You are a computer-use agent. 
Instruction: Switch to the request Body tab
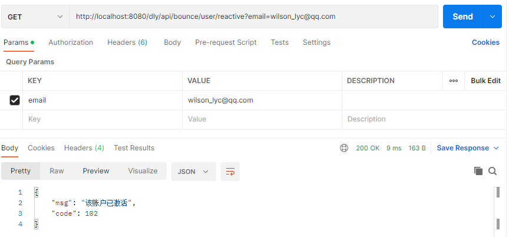coord(172,42)
